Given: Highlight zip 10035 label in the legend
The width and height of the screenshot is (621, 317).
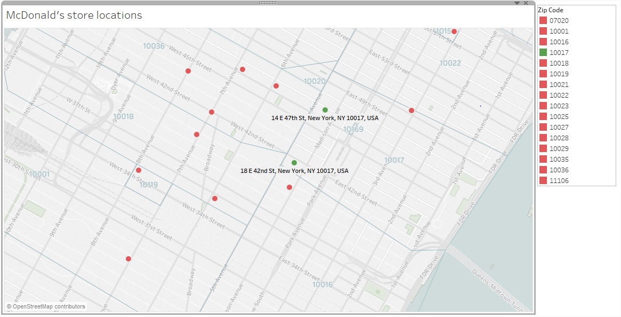Looking at the screenshot, I should 559,160.
